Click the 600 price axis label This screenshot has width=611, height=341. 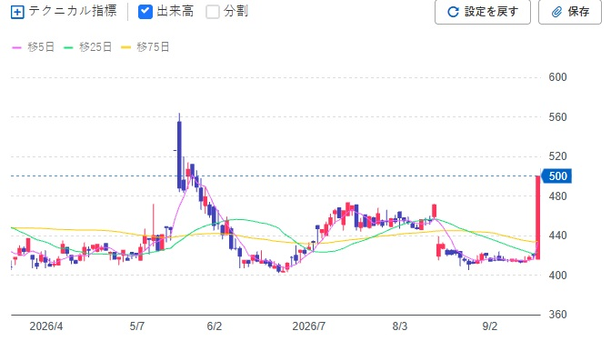coord(557,77)
